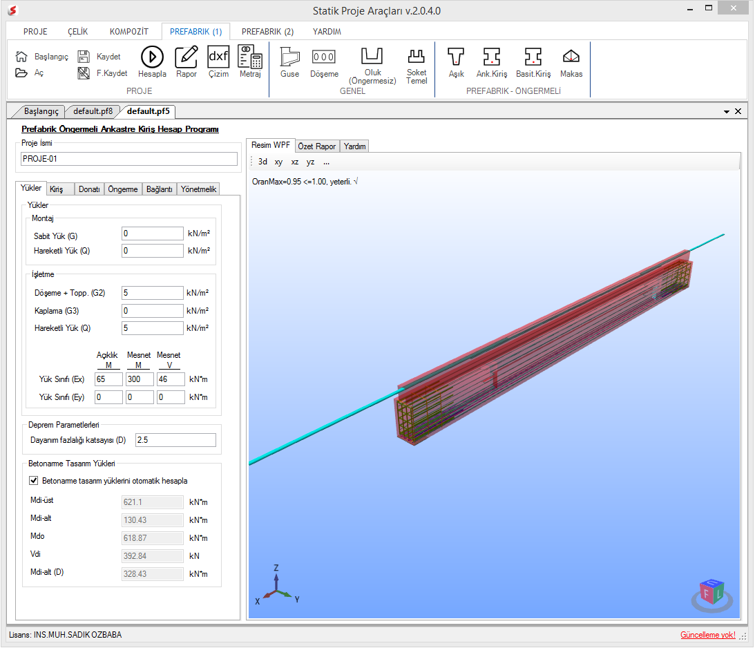Viewport: 755px width, 648px height.
Task: Click the Mdi-üst value field
Action: [152, 502]
